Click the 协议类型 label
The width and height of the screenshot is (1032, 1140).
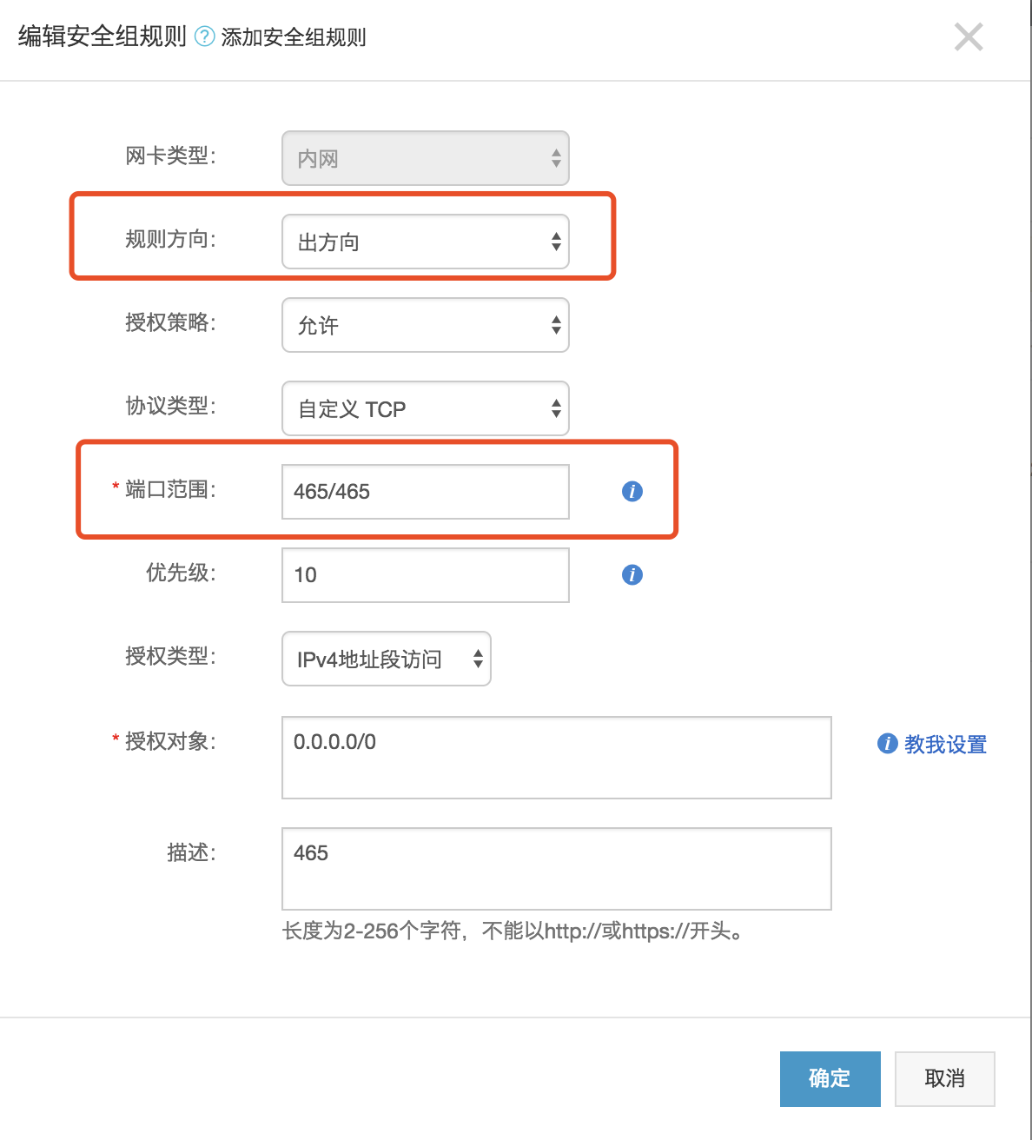(x=170, y=406)
